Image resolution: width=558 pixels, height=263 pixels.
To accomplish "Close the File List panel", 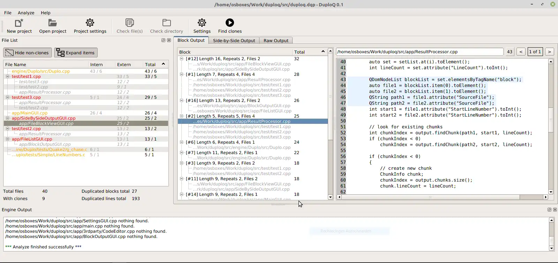I will [x=169, y=40].
